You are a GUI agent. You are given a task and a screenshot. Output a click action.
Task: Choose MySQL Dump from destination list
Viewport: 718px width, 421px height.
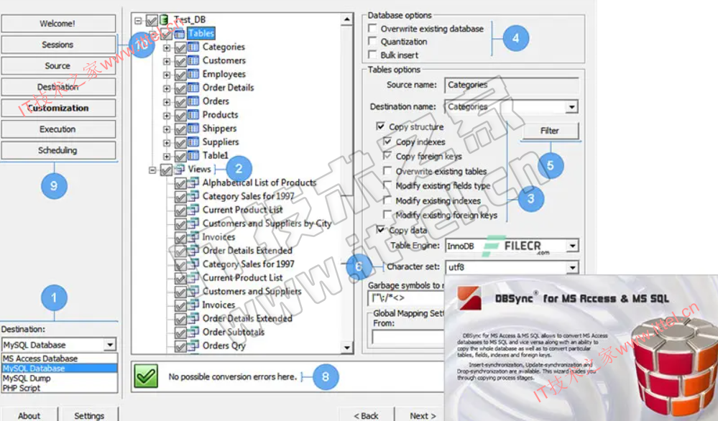click(x=26, y=378)
